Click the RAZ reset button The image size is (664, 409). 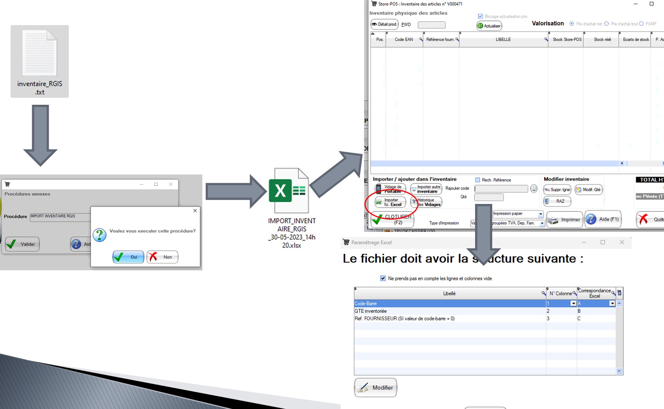tap(557, 201)
